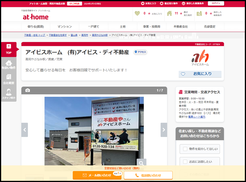Viewport: 246px width, 182px height.
Task: Click the camera icon above photo
Action: [28, 90]
